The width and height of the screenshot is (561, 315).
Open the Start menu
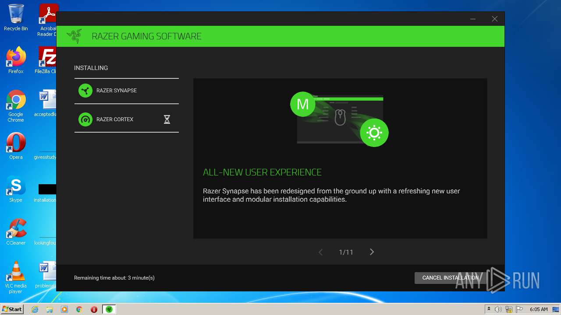(x=12, y=309)
